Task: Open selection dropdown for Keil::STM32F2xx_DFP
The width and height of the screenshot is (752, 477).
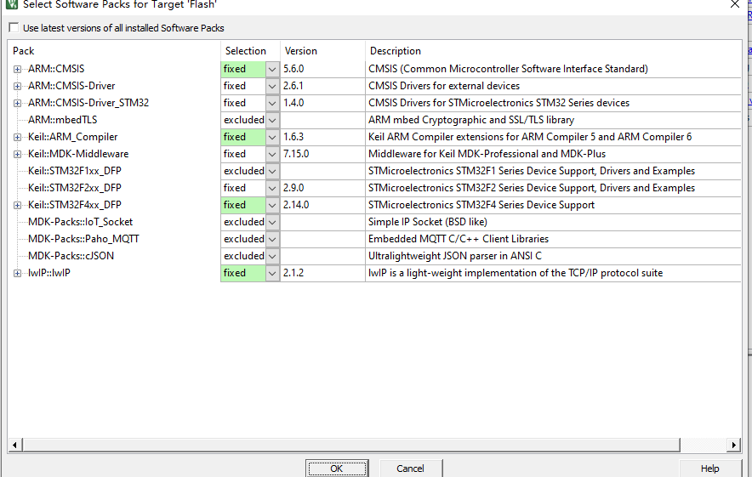Action: point(272,189)
